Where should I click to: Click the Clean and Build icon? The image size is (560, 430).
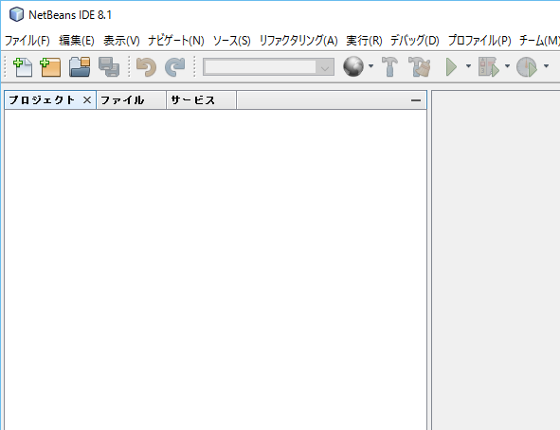419,66
